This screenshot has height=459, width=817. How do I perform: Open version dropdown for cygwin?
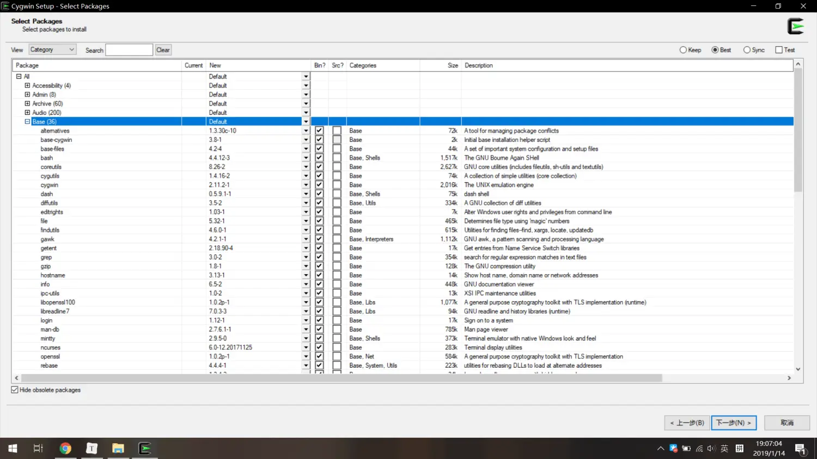(306, 185)
